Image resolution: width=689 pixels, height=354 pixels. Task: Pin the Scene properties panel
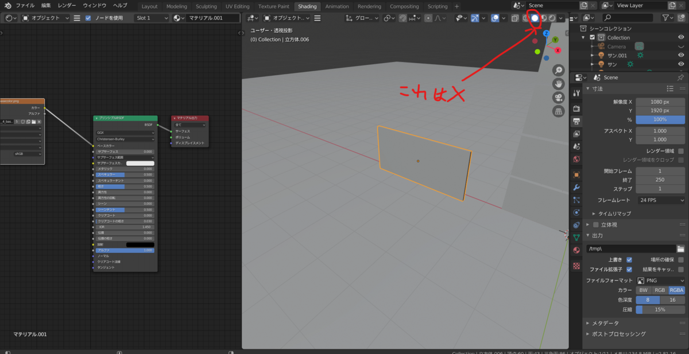tap(680, 77)
